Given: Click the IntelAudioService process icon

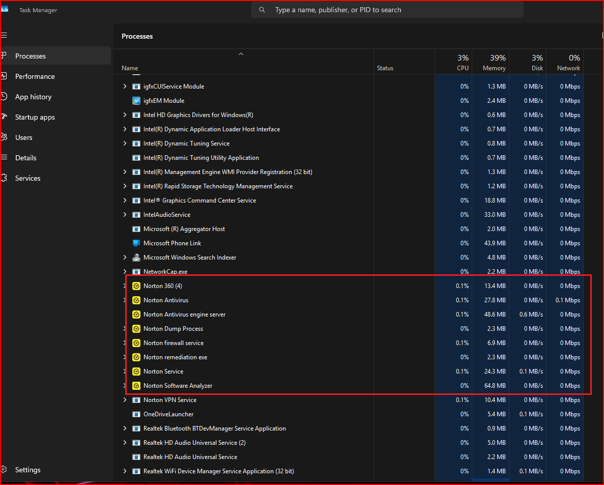Looking at the screenshot, I should [136, 215].
